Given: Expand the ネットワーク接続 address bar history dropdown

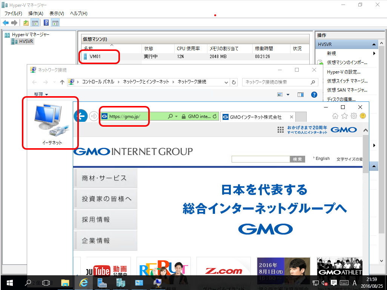Looking at the screenshot, I should (x=226, y=83).
